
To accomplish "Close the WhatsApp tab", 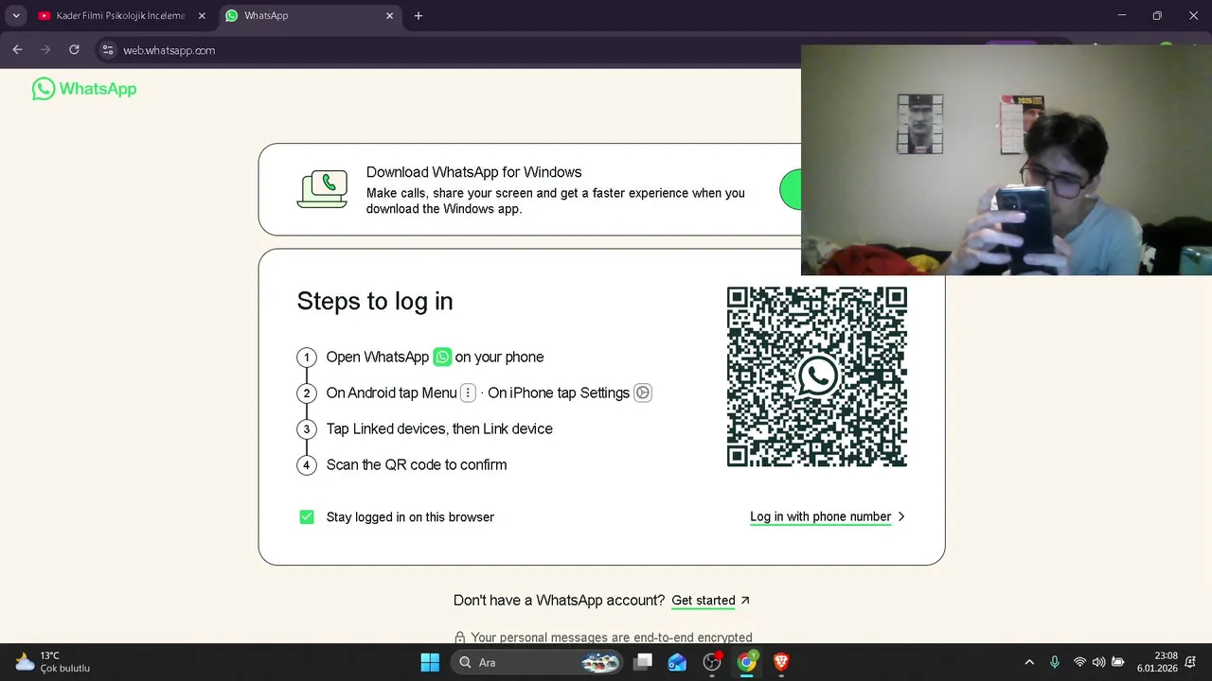I will pos(389,16).
